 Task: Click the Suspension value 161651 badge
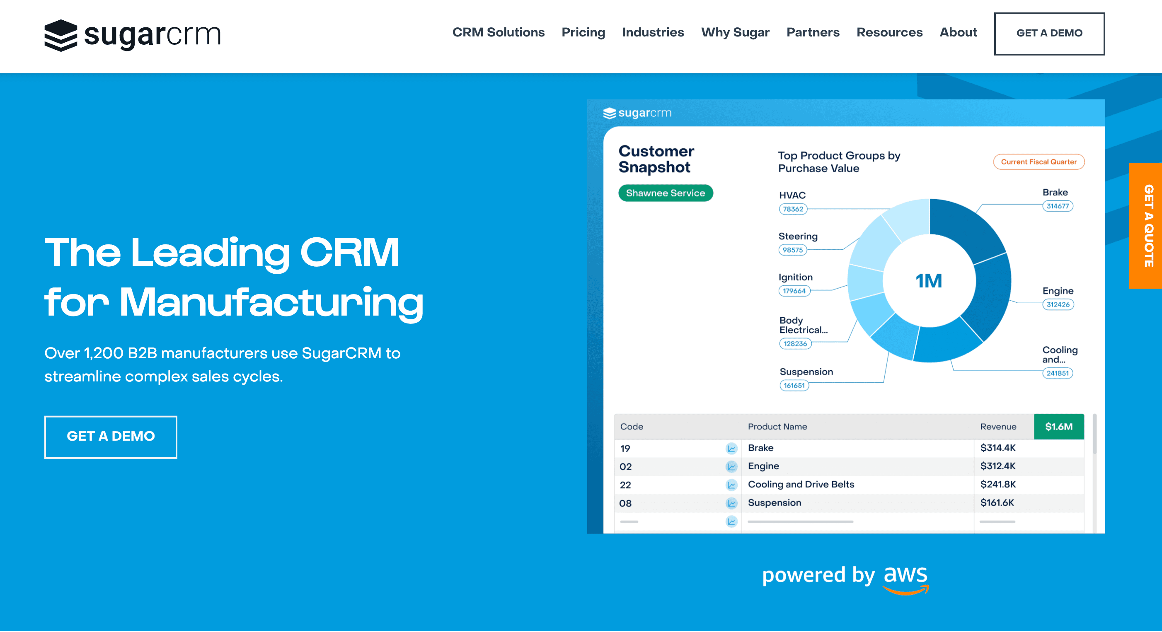pos(794,386)
